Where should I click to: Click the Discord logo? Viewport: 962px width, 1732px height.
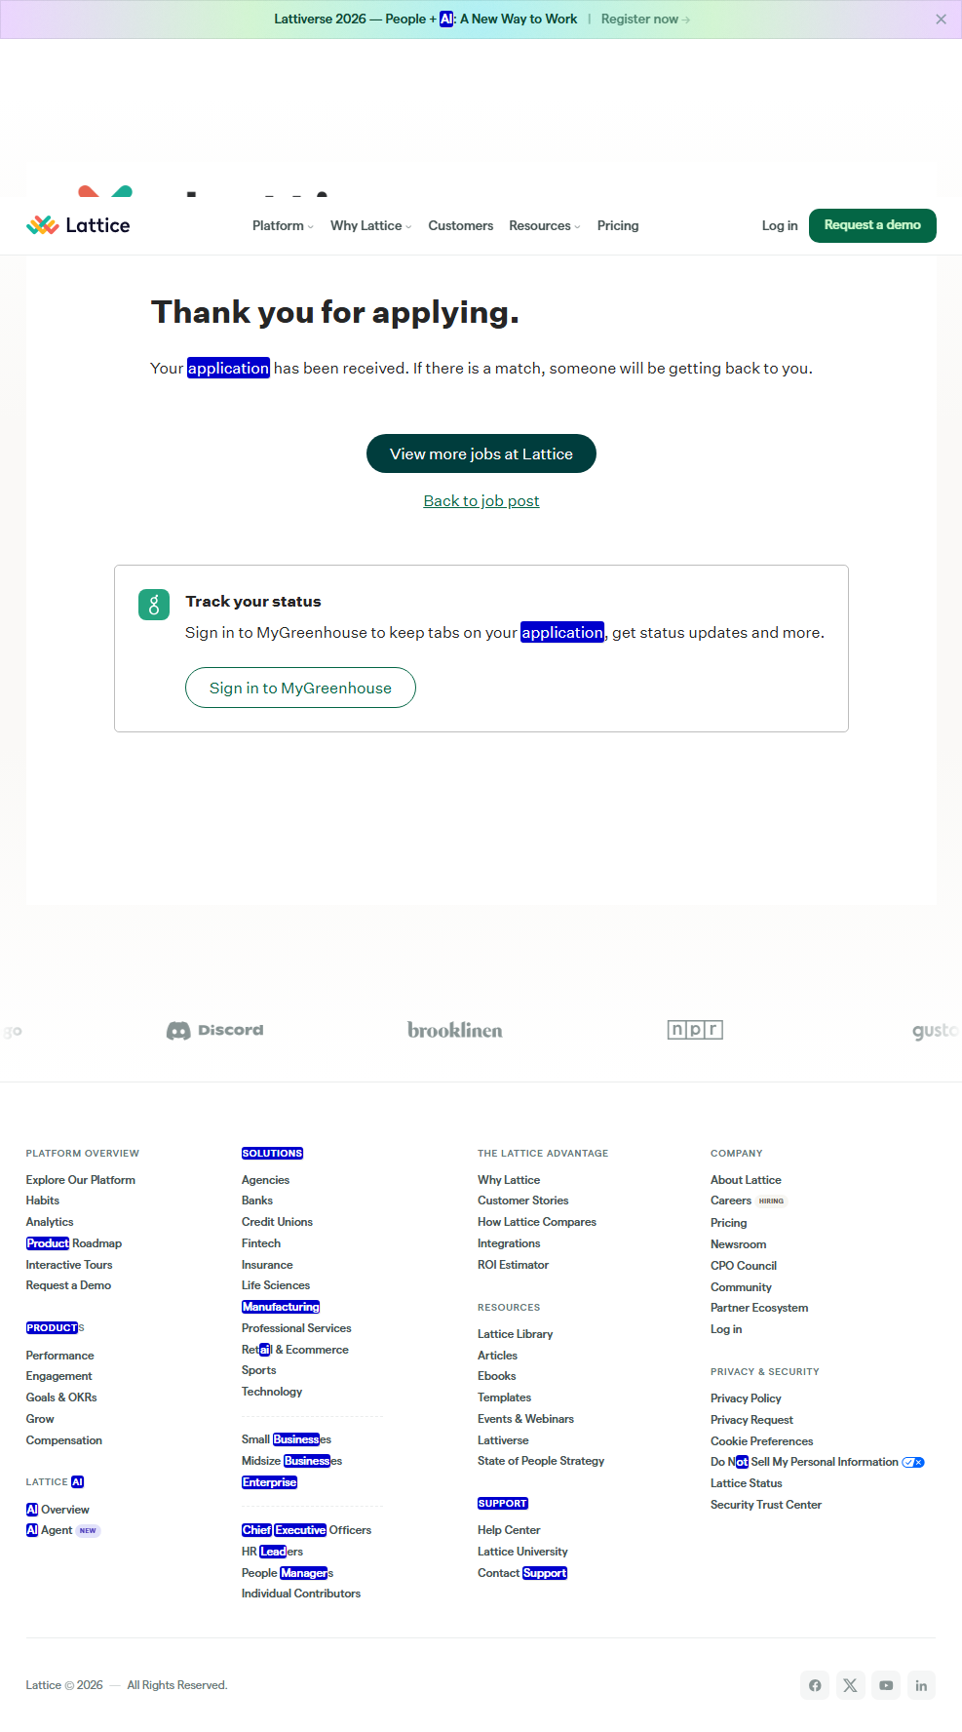coord(215,1030)
